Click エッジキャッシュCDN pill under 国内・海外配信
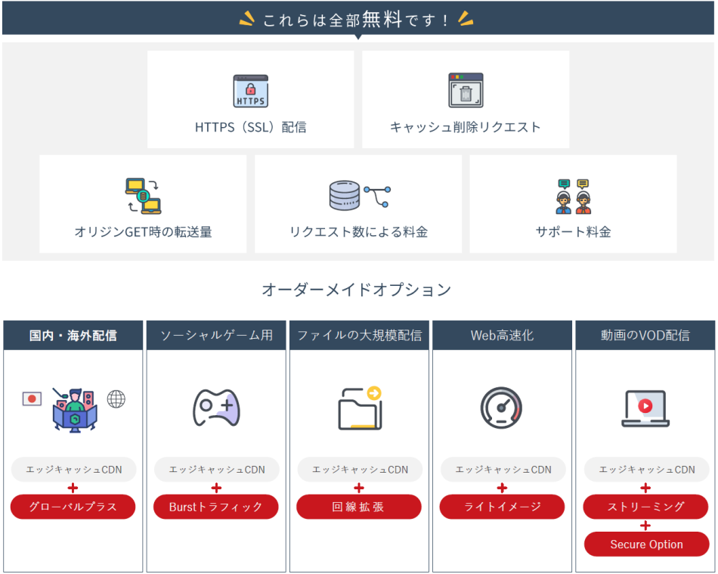Image resolution: width=718 pixels, height=574 pixels. click(74, 470)
